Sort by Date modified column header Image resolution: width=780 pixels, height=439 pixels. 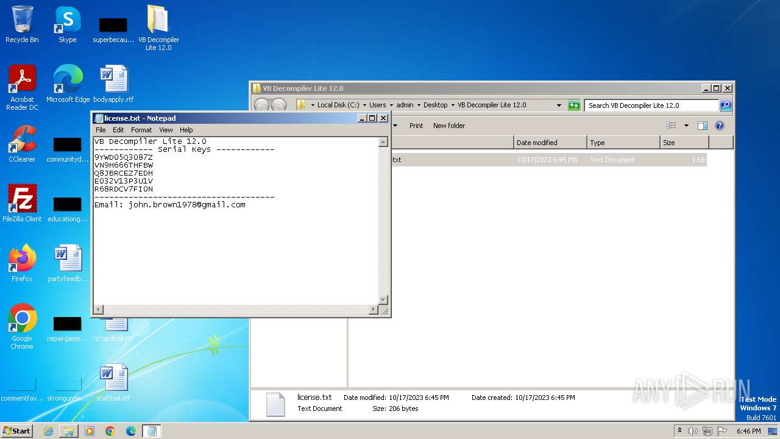click(x=550, y=143)
